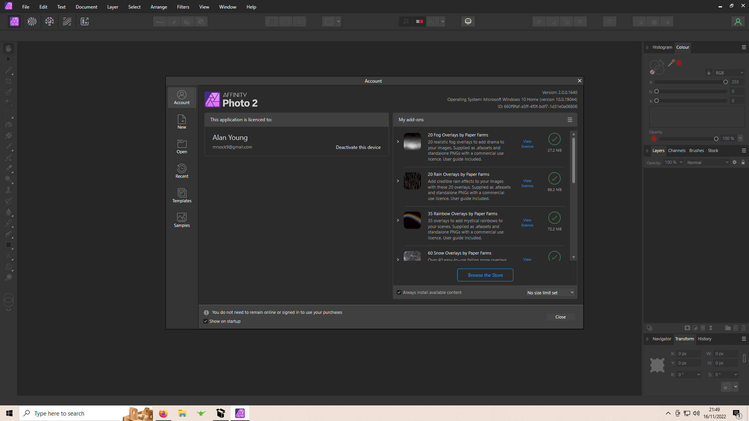Open the Tone Mapping Persona
The height and width of the screenshot is (421, 749).
click(67, 21)
